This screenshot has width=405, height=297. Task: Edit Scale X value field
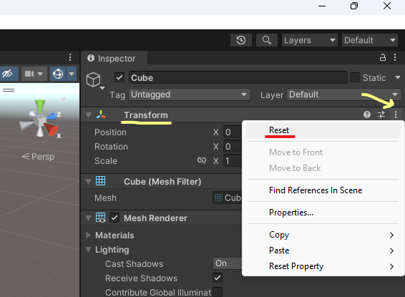coord(233,161)
